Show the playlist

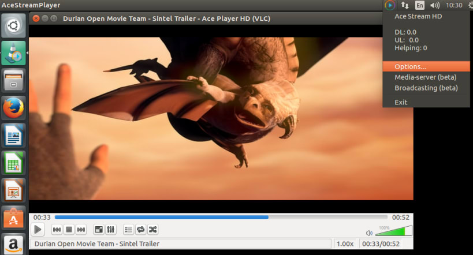[129, 230]
